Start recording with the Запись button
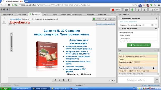 [x=116, y=10]
